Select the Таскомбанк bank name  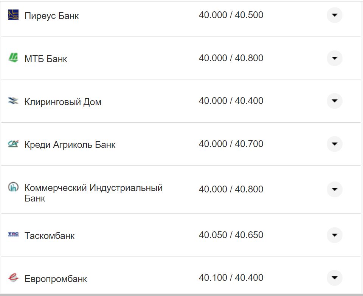49,235
